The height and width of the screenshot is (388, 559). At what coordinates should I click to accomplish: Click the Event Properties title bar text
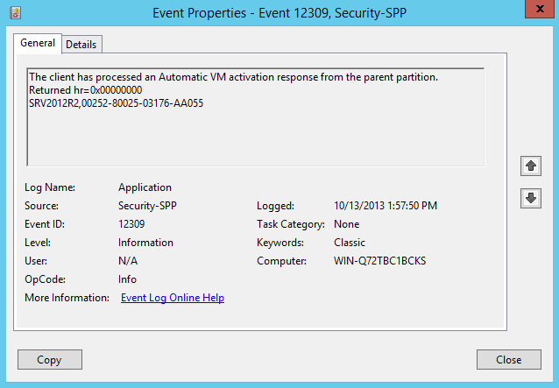pos(279,13)
